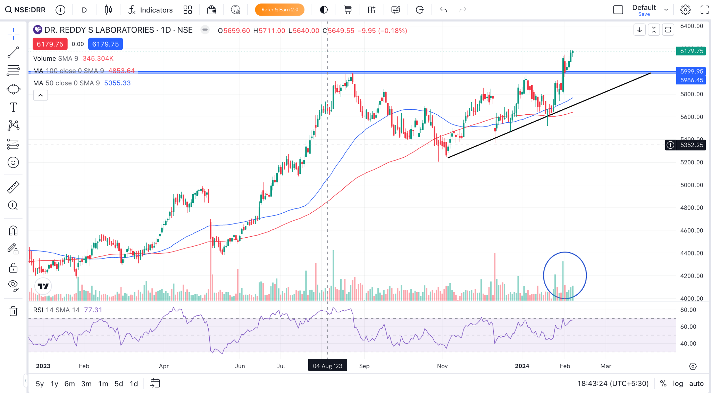Expand left panel with side chevron handle
This screenshot has width=711, height=393.
(x=26, y=381)
